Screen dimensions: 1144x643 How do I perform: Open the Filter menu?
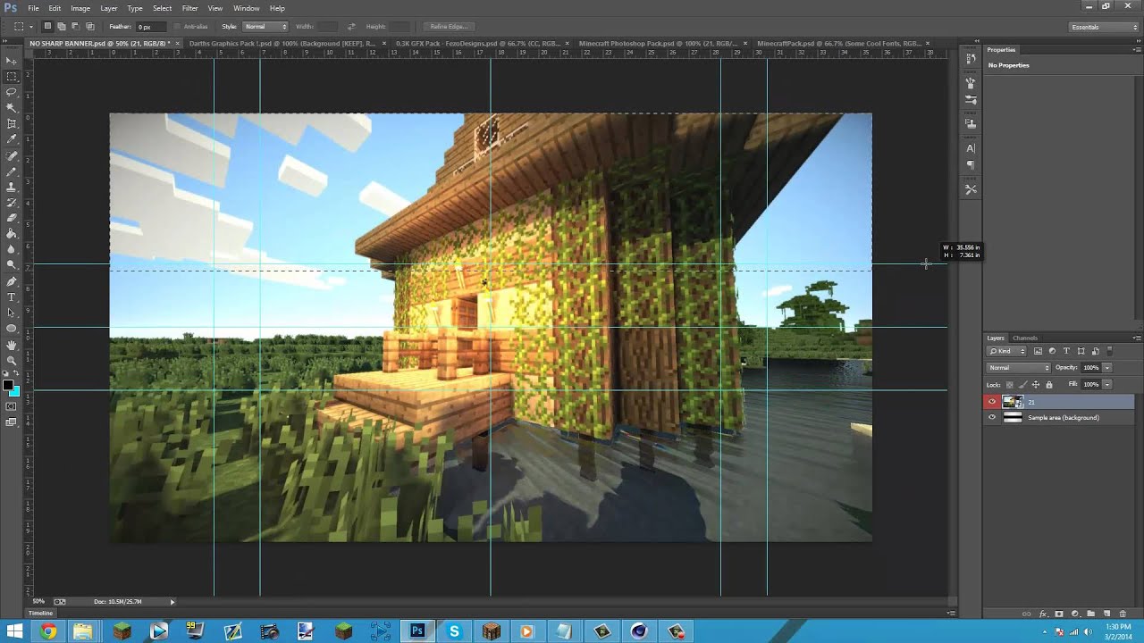(x=189, y=8)
